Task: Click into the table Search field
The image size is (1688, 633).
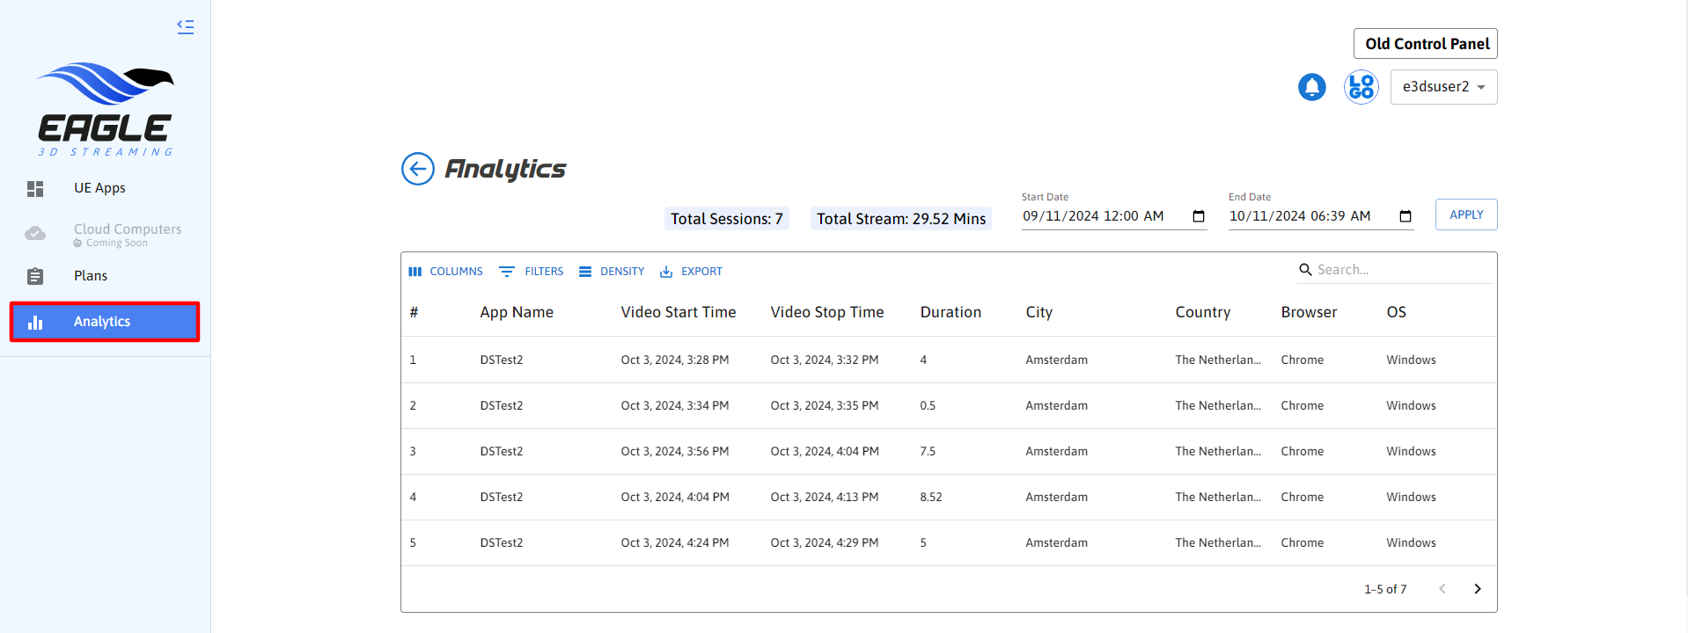Action: pos(1399,270)
